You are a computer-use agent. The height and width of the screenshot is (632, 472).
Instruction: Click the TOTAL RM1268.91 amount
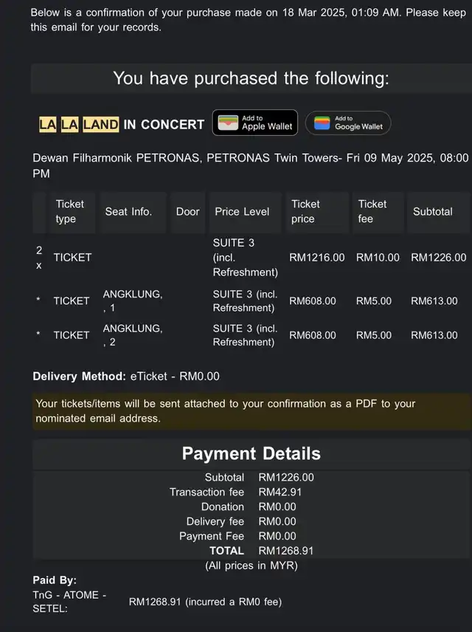pyautogui.click(x=286, y=551)
